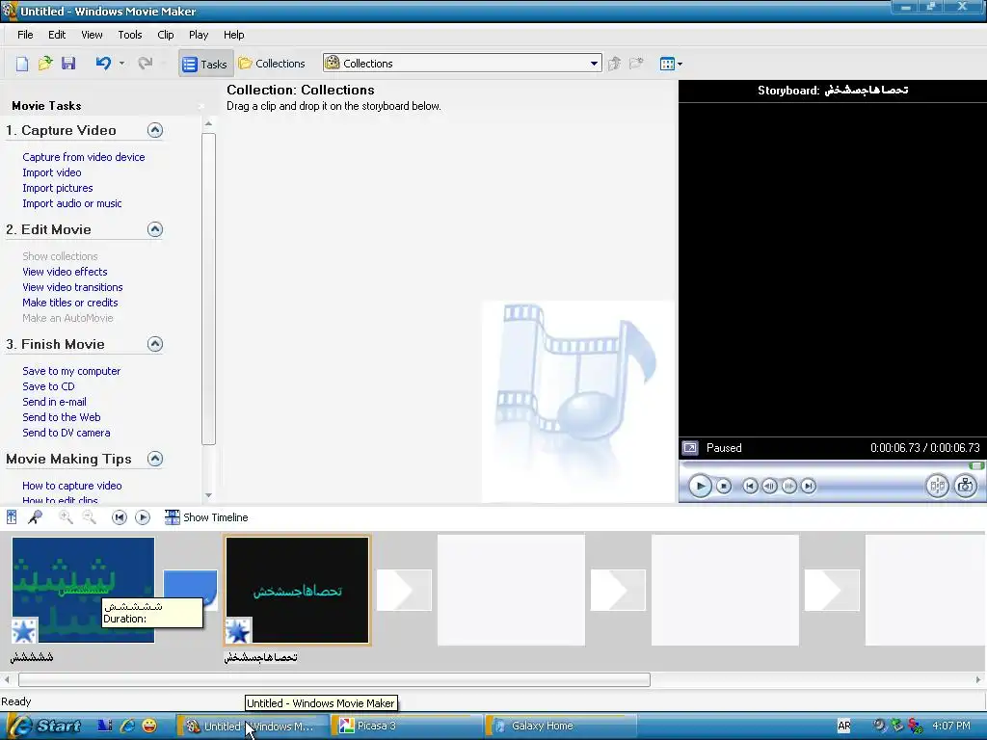Undo the last action with the Undo arrow
This screenshot has width=987, height=740.
tap(103, 63)
